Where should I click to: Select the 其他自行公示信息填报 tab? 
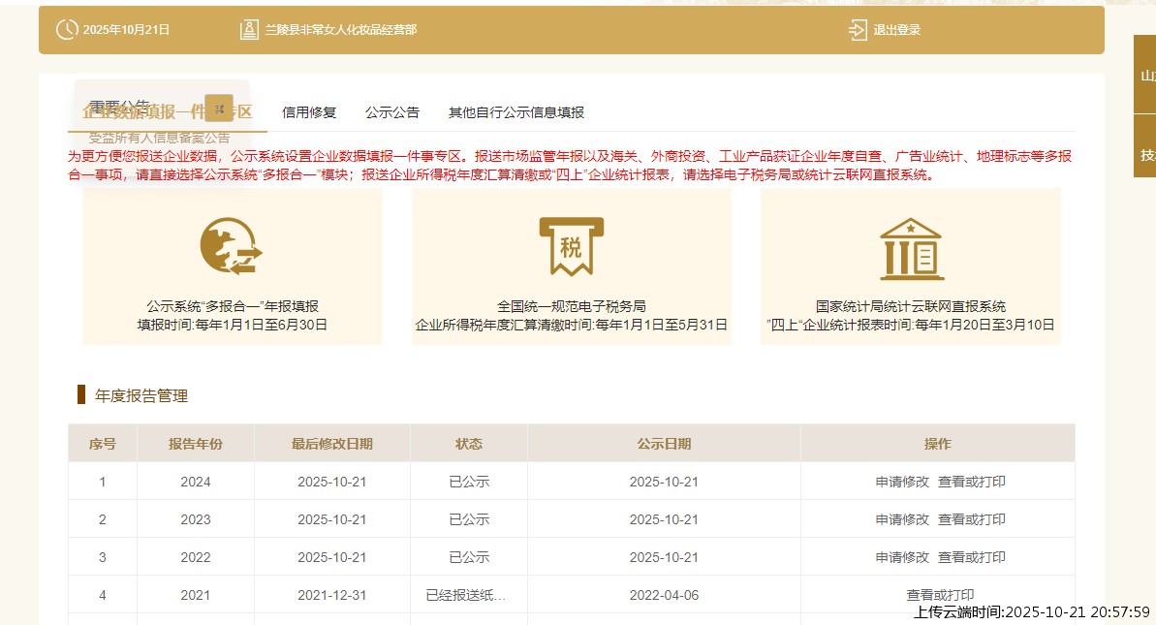tap(516, 112)
